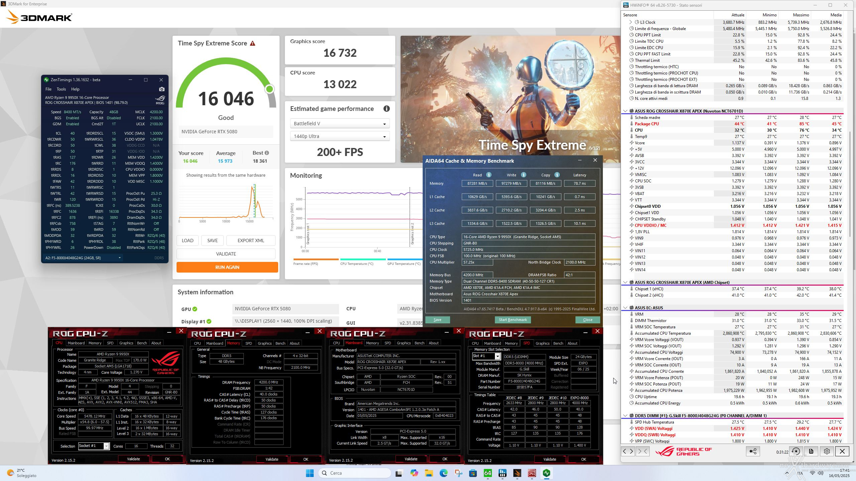Select the CPU VDDIO / MC sensor row
Screen dimensions: 856x481
click(733, 225)
